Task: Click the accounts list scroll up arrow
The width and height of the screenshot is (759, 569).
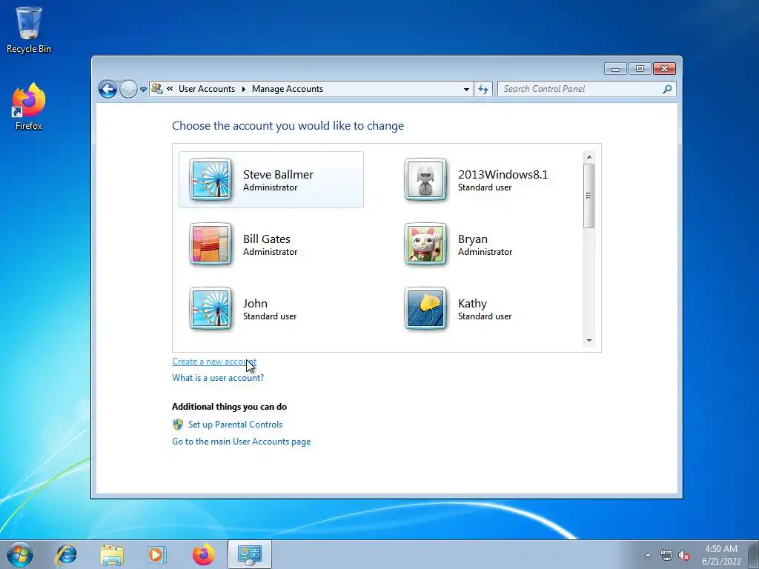Action: pyautogui.click(x=589, y=157)
